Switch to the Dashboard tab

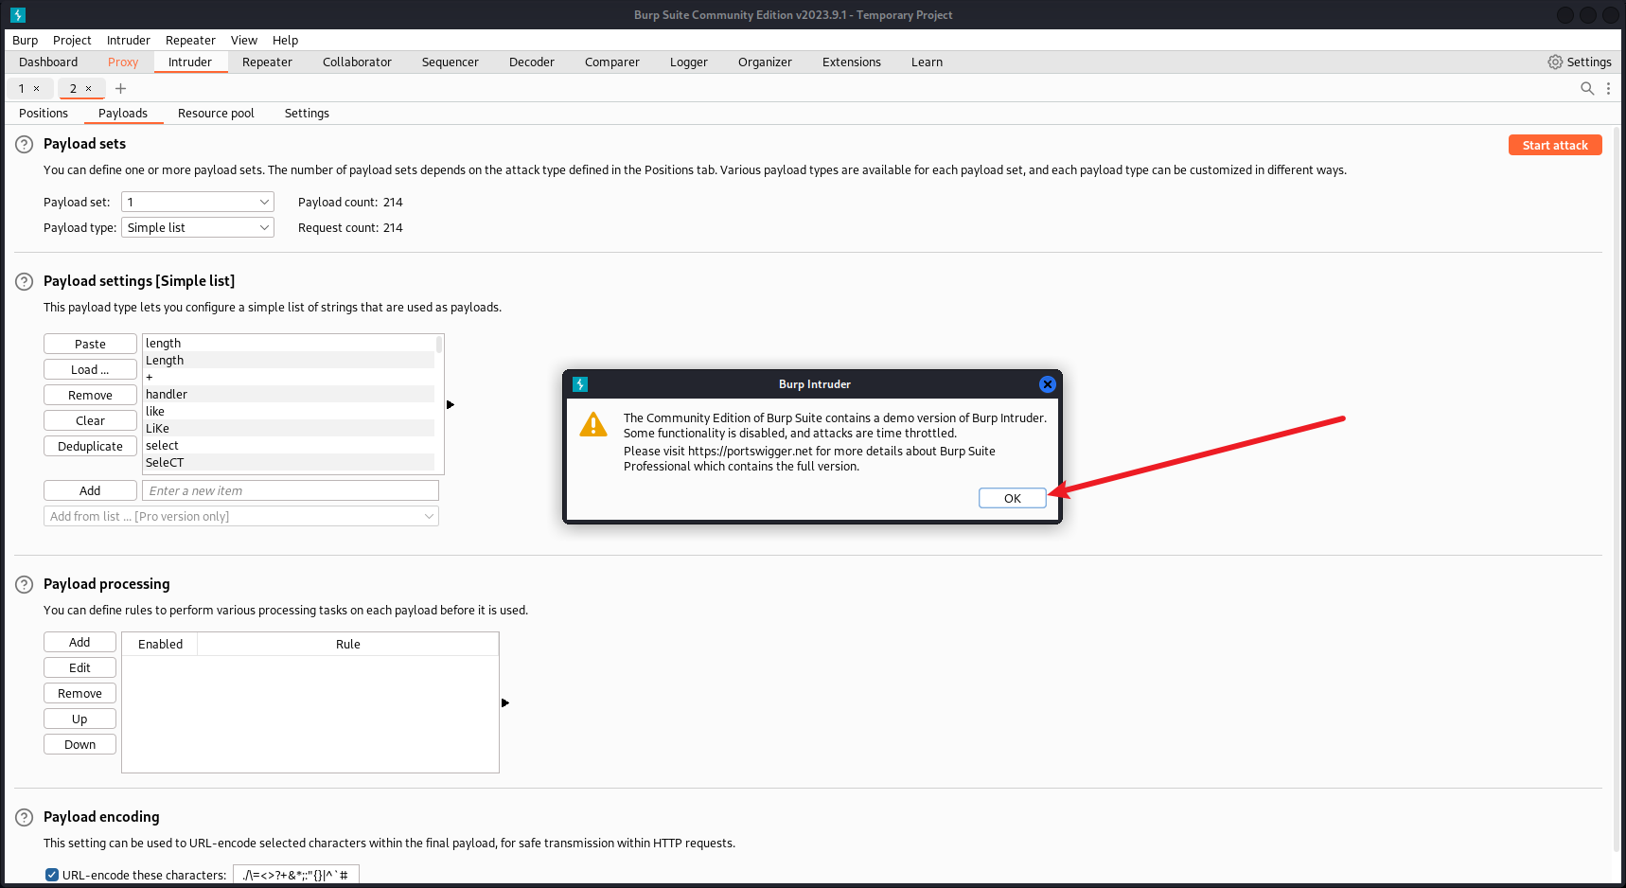(48, 62)
